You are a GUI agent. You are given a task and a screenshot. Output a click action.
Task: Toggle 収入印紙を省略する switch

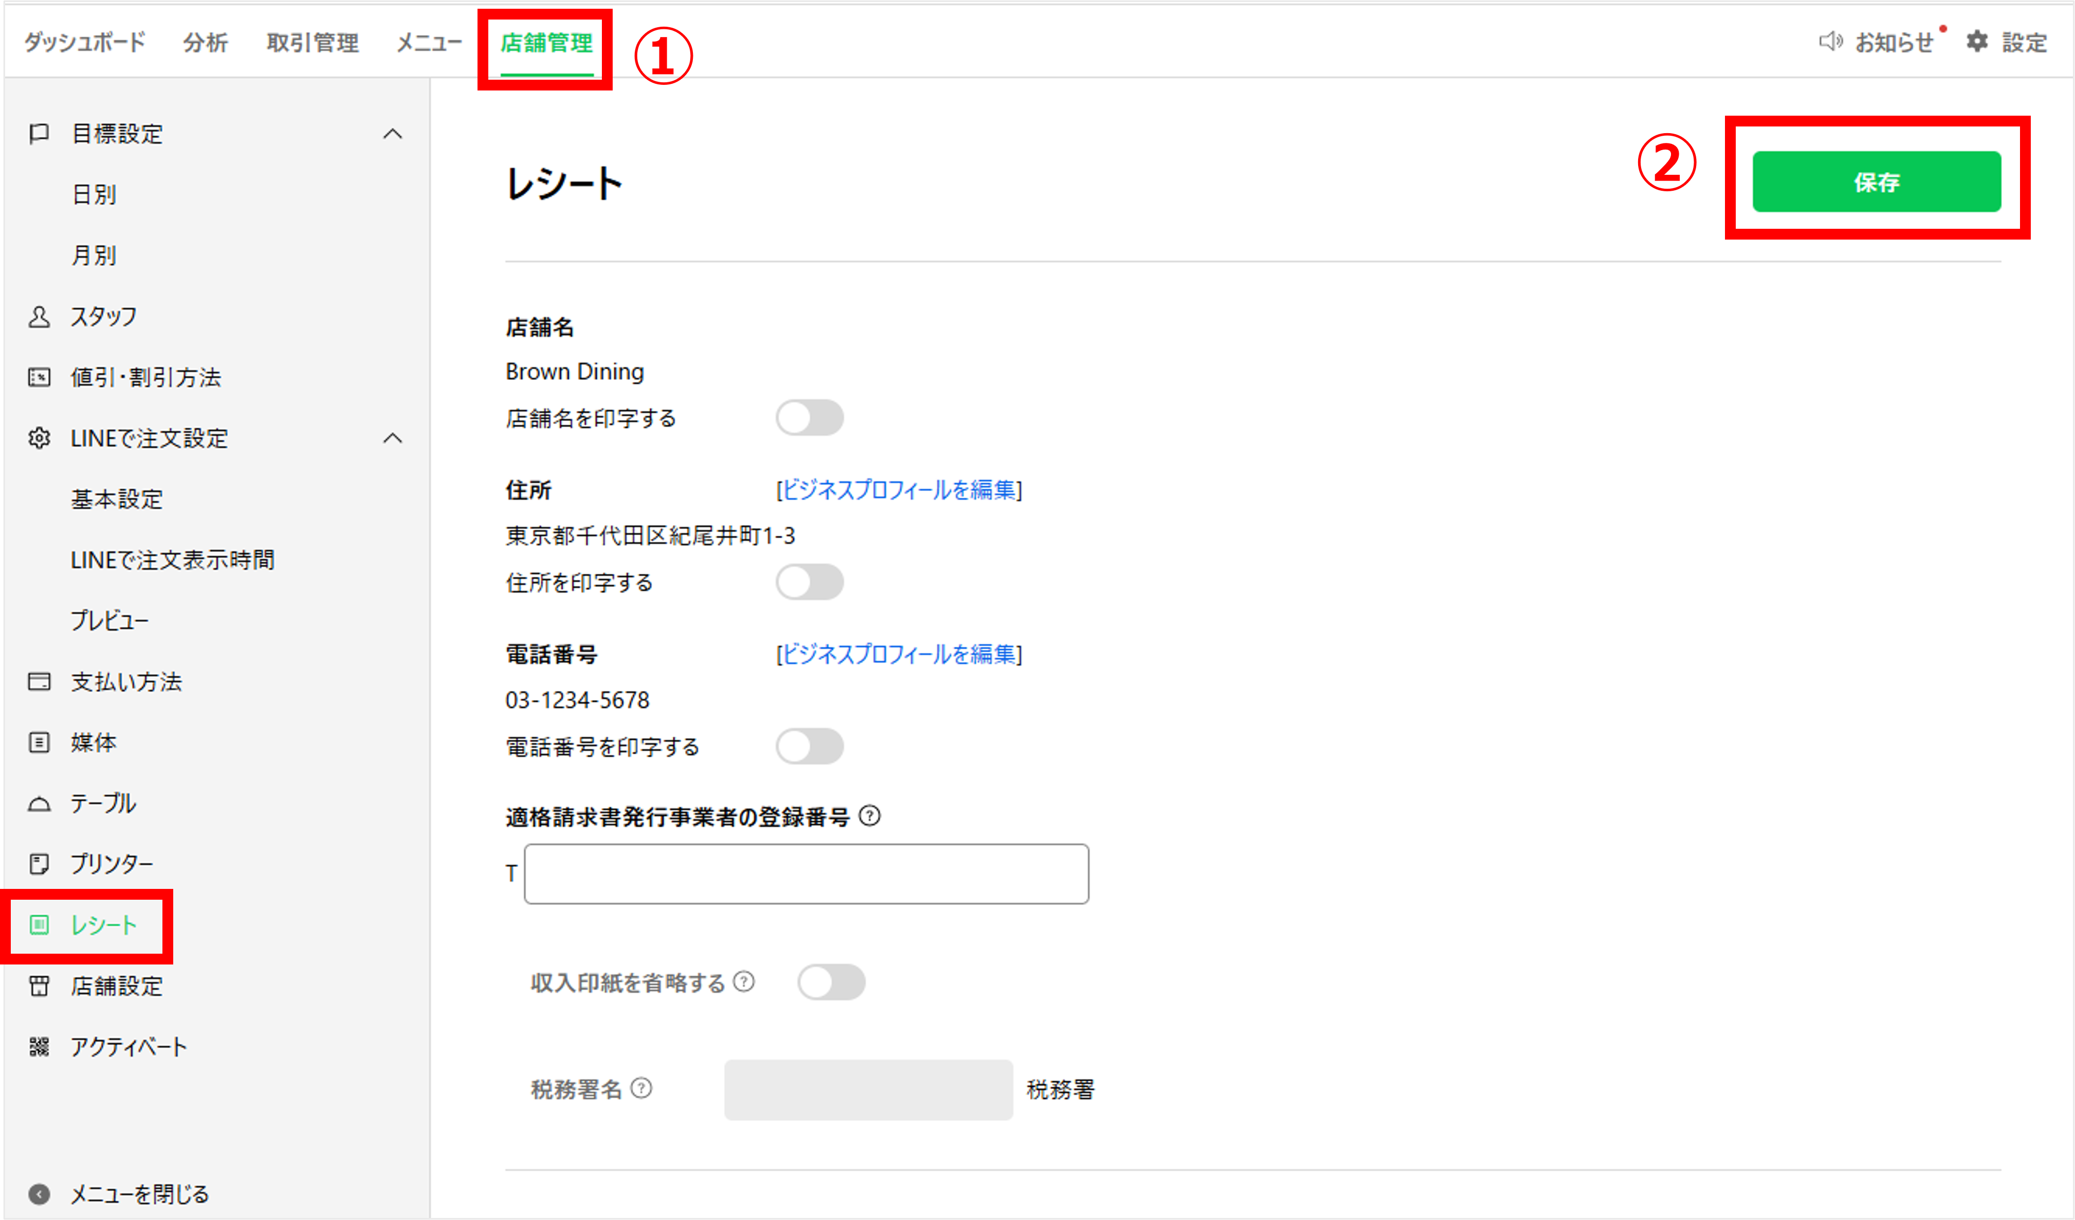[831, 982]
